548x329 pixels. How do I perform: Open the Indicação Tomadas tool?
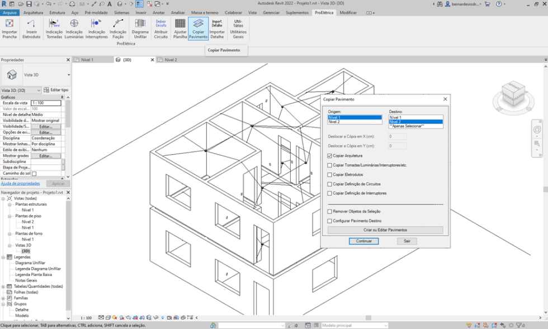53,29
